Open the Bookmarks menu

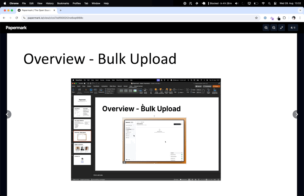[63, 3]
